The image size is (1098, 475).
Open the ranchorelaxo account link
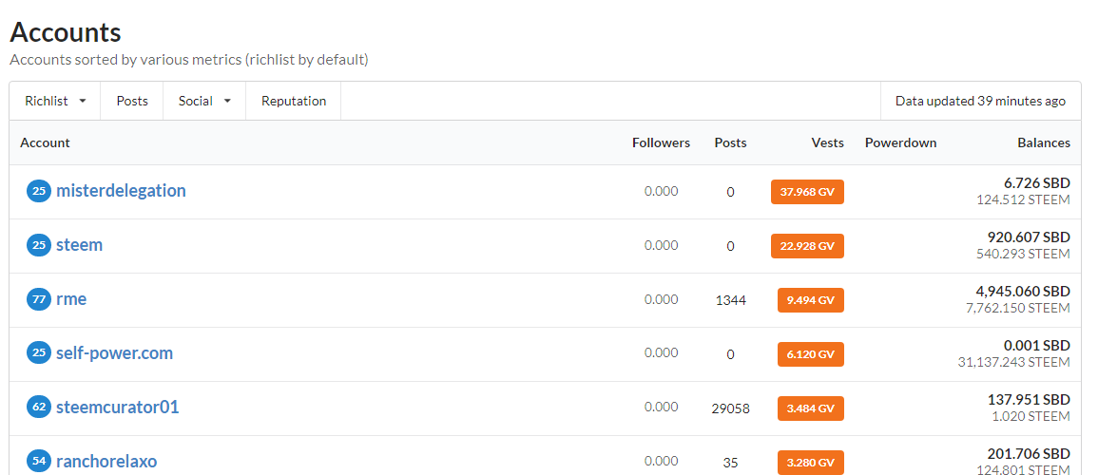[x=106, y=461]
